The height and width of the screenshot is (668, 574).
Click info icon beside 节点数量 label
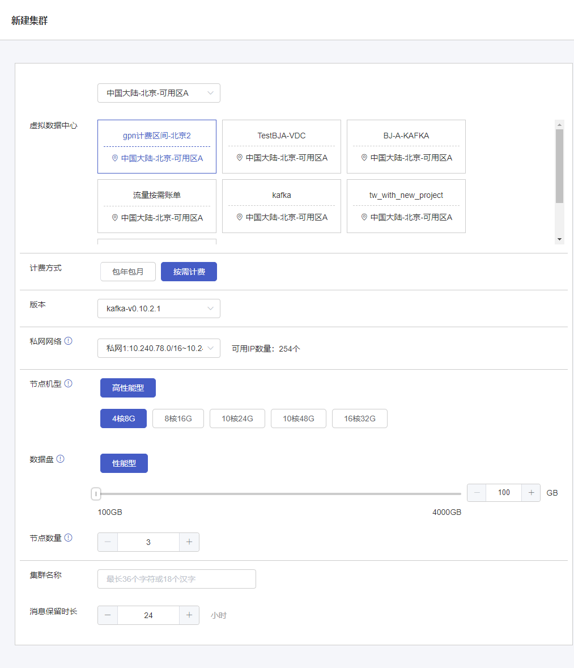pos(69,538)
